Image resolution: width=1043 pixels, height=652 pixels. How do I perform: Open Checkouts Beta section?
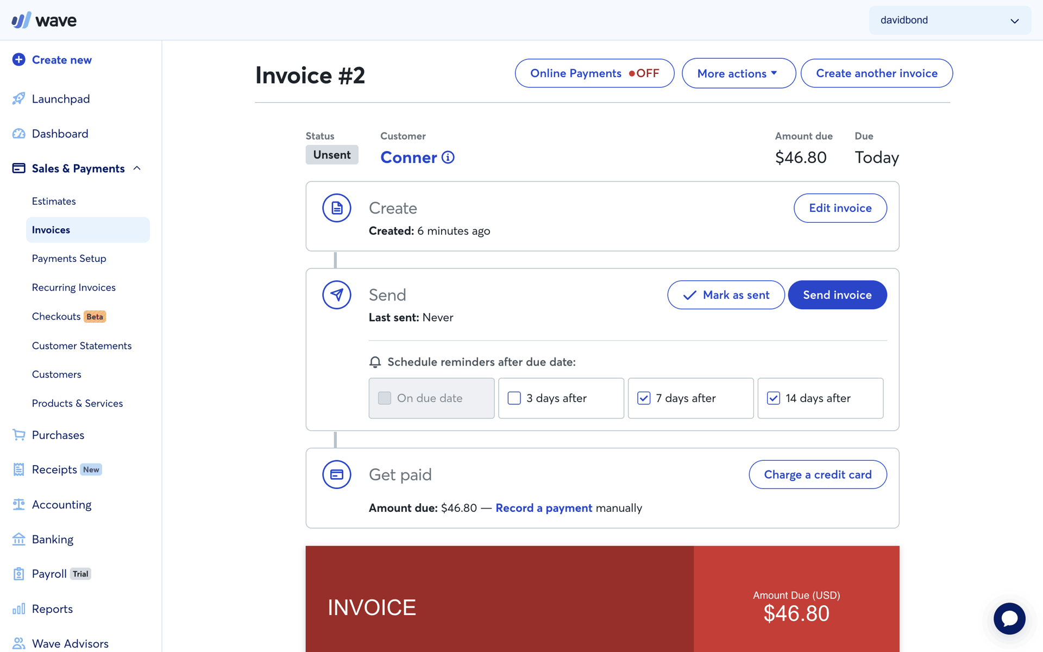tap(69, 316)
